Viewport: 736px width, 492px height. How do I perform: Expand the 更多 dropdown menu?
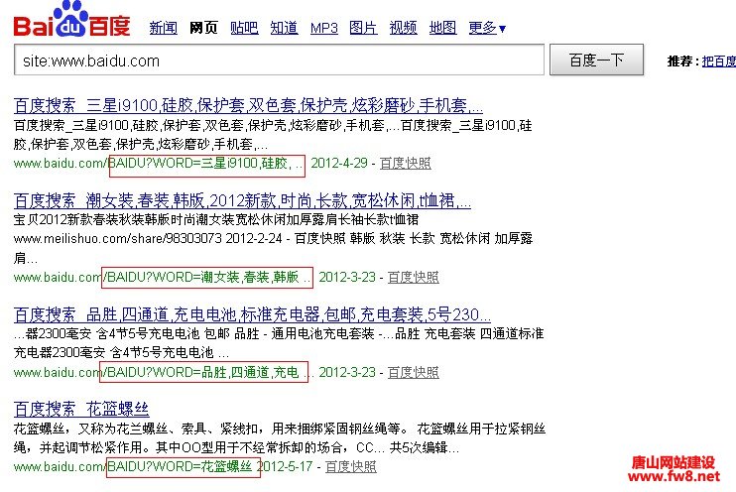tap(487, 28)
